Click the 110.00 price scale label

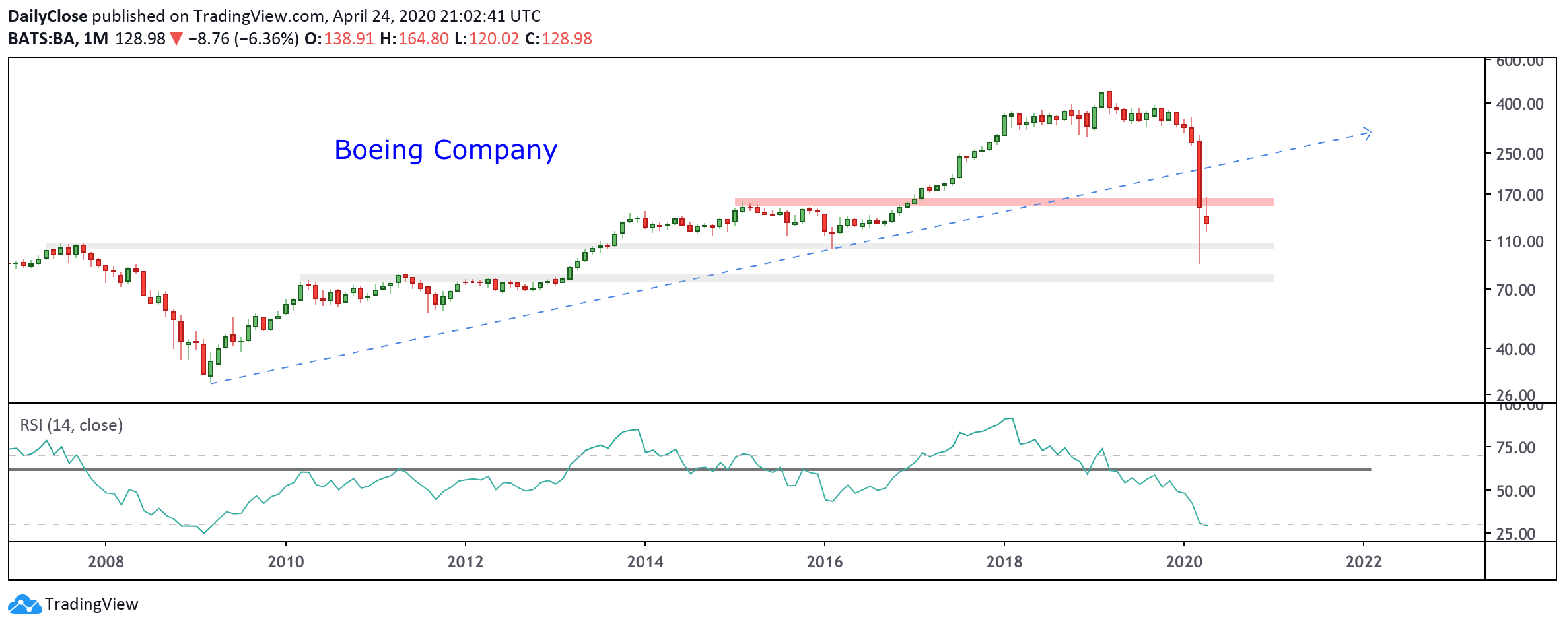tap(1519, 242)
